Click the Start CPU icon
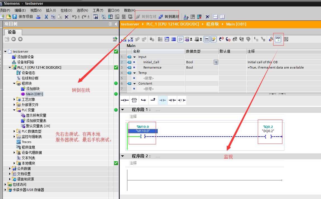The image size is (321, 199). (192, 17)
